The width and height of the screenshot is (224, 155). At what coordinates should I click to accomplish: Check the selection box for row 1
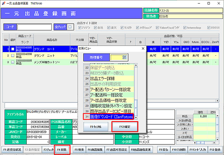coord(13,49)
